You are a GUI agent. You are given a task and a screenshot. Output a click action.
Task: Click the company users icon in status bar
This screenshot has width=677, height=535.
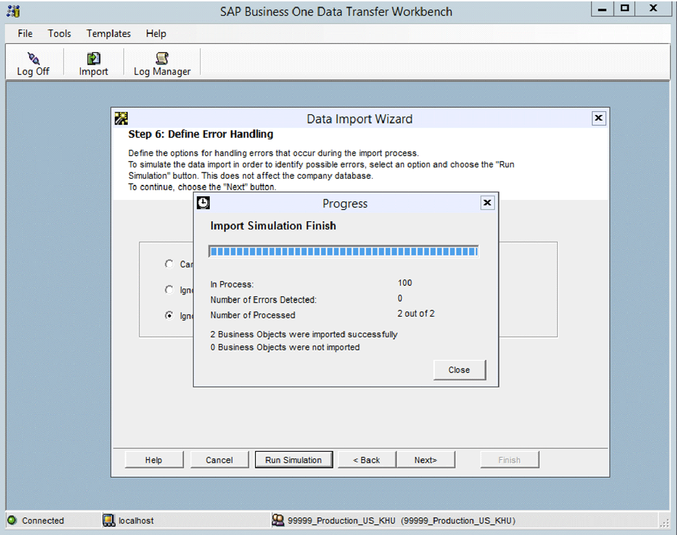pos(278,520)
